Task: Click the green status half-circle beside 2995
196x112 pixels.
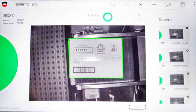Action: tap(161, 81)
